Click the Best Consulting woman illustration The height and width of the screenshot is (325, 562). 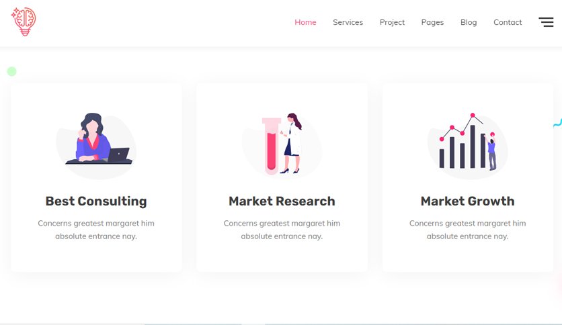pos(96,145)
